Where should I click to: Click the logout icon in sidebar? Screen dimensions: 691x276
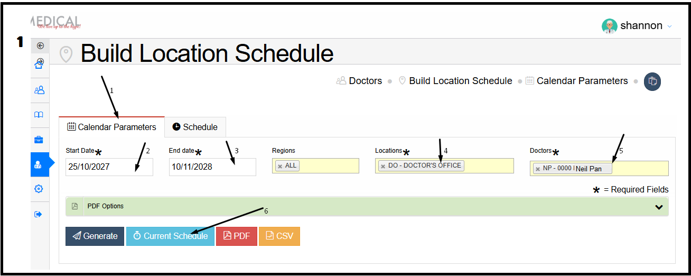pyautogui.click(x=38, y=214)
